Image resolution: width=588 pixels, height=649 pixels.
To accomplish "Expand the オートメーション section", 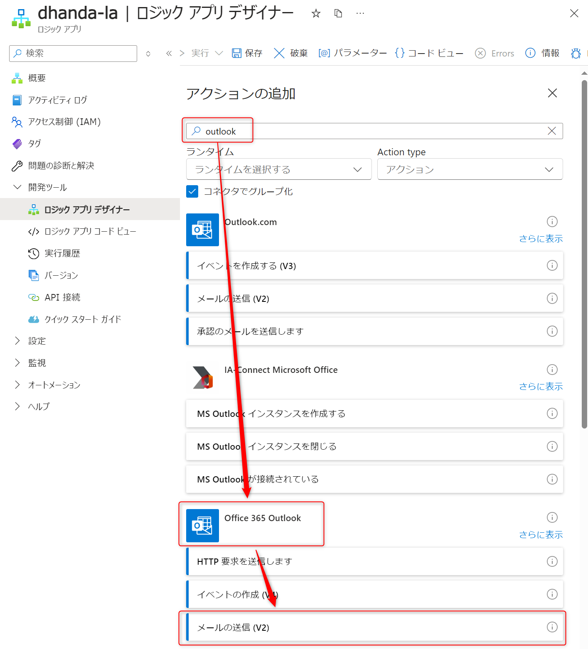I will click(17, 385).
